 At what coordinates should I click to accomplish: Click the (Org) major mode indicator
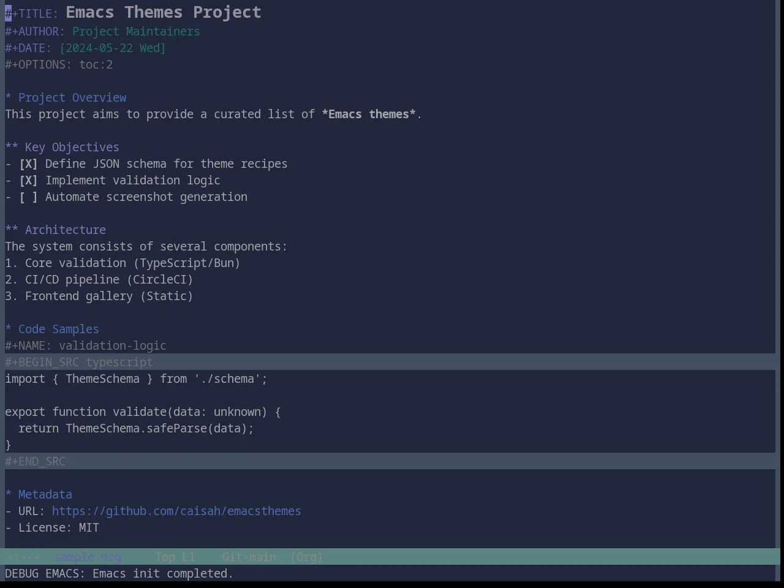point(306,557)
